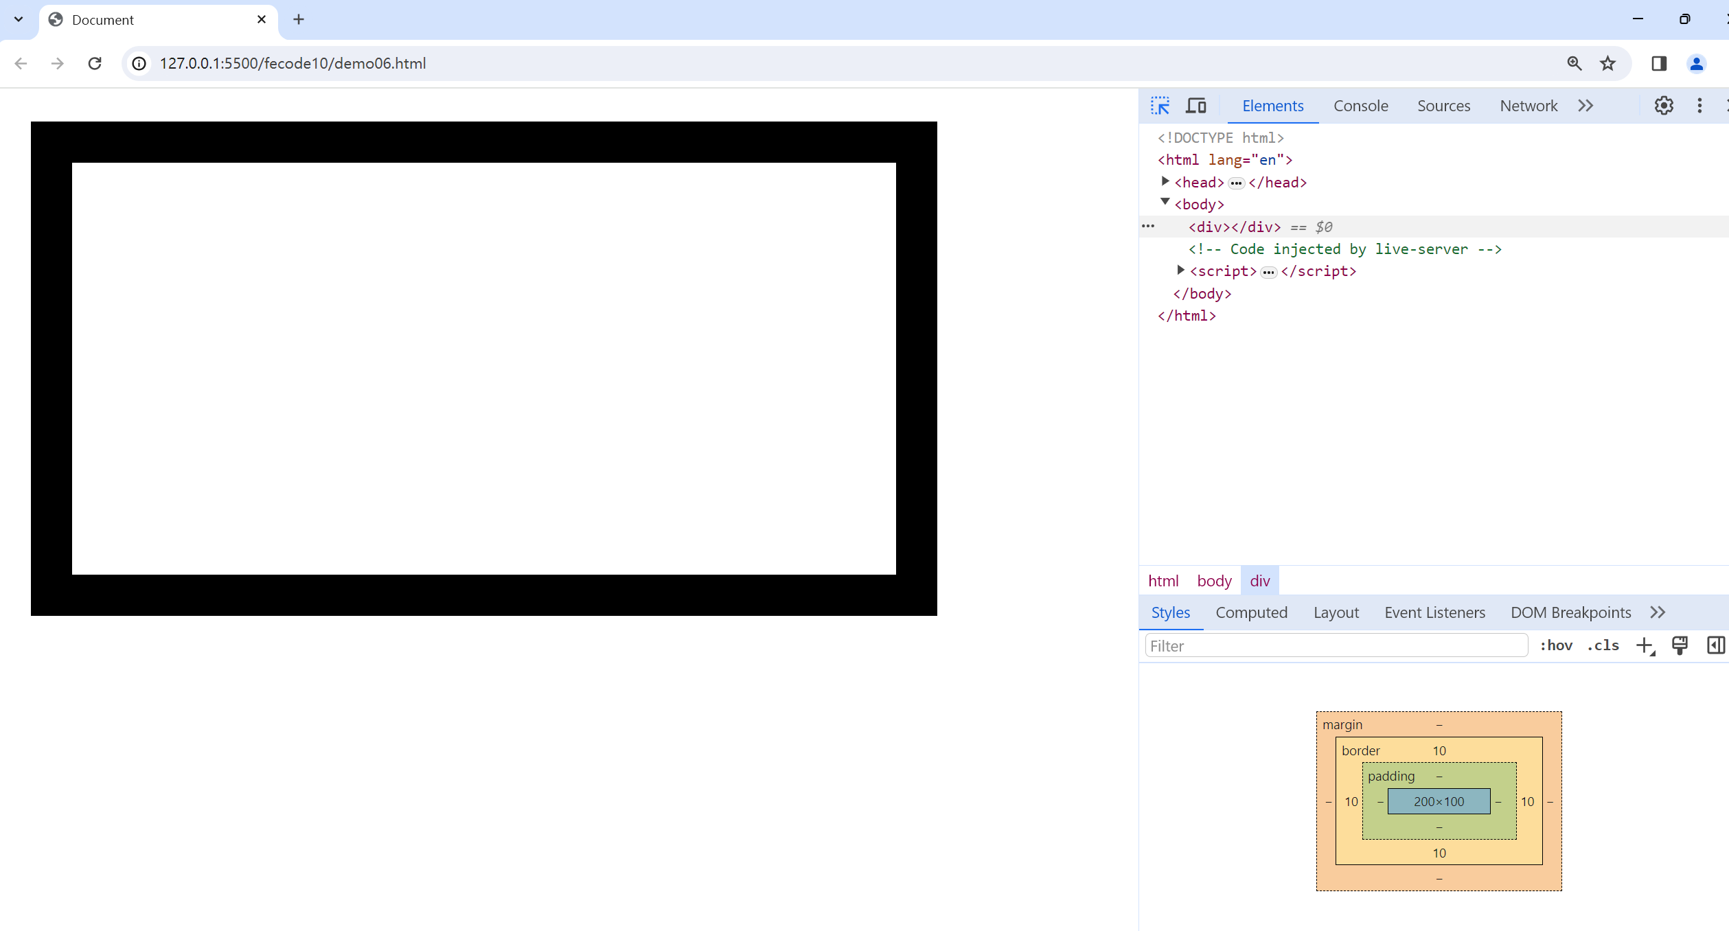
Task: Expand the script element node
Action: point(1180,270)
